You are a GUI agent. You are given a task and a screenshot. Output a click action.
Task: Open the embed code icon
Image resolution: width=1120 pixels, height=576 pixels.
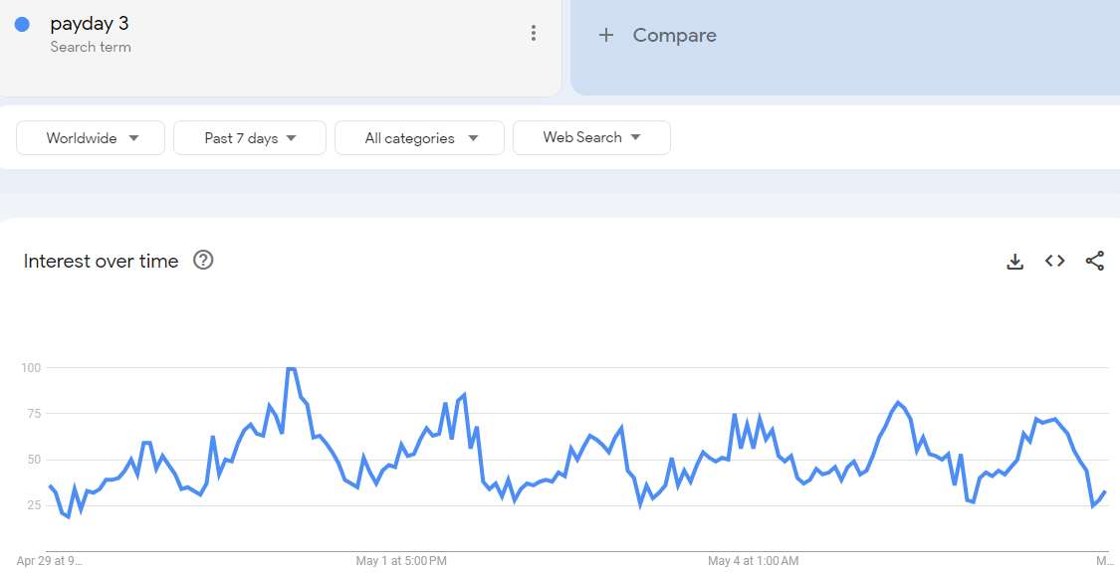click(x=1055, y=262)
